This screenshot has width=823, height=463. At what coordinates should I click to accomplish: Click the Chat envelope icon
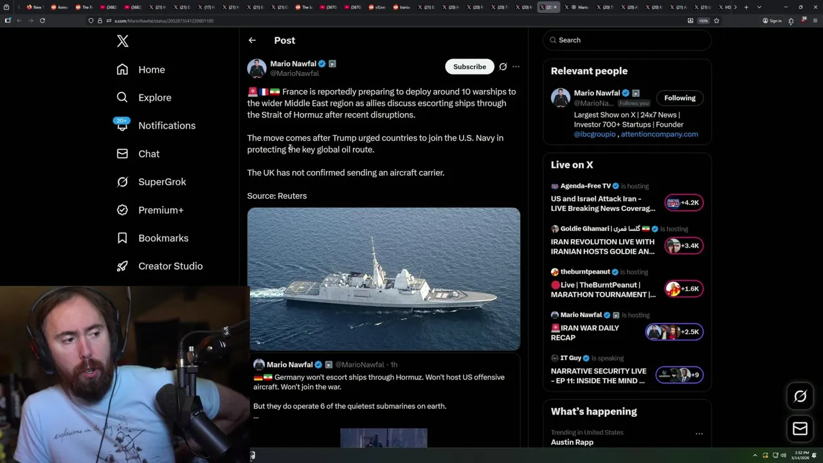[122, 154]
